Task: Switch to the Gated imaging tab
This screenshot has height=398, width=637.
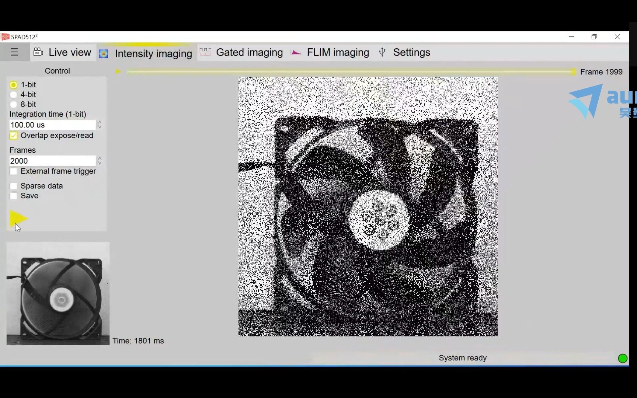Action: pyautogui.click(x=250, y=52)
